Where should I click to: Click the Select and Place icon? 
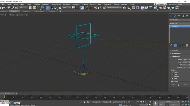(60, 8)
